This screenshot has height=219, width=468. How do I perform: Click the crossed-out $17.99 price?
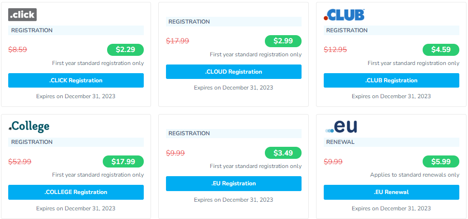(x=178, y=41)
